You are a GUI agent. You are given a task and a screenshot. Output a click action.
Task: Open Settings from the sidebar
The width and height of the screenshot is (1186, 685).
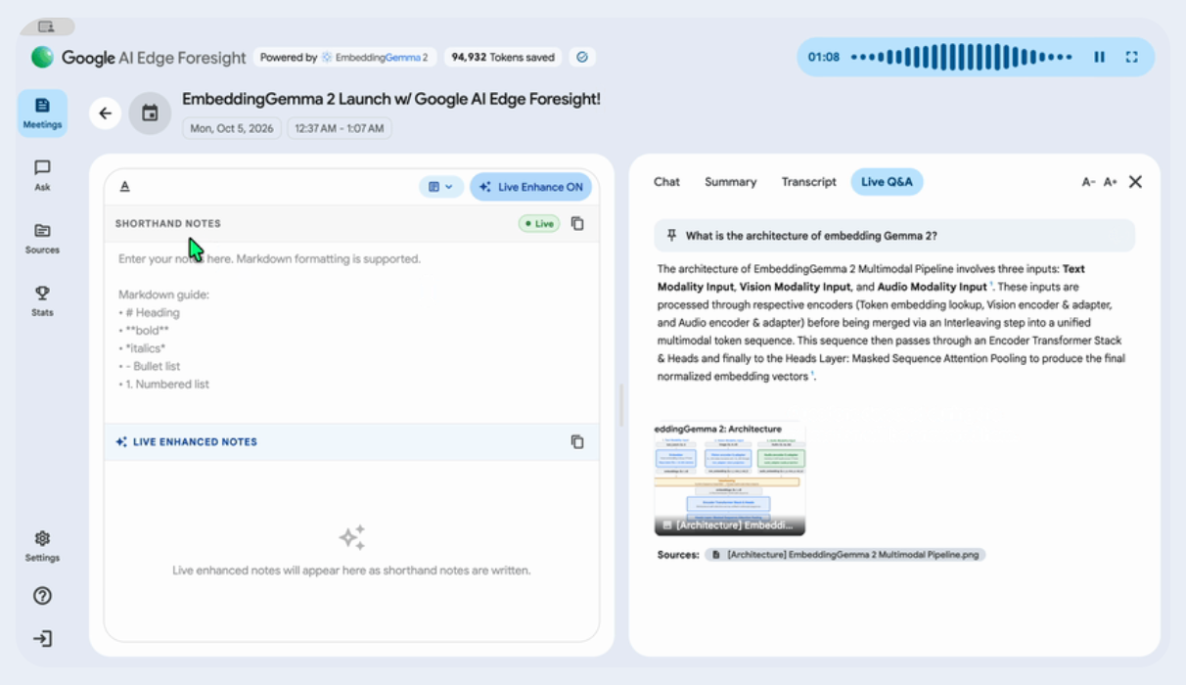pyautogui.click(x=42, y=546)
